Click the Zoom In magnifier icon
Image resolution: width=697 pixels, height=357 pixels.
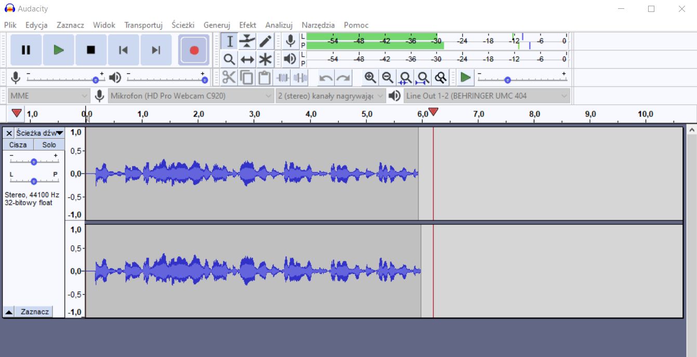coord(371,77)
